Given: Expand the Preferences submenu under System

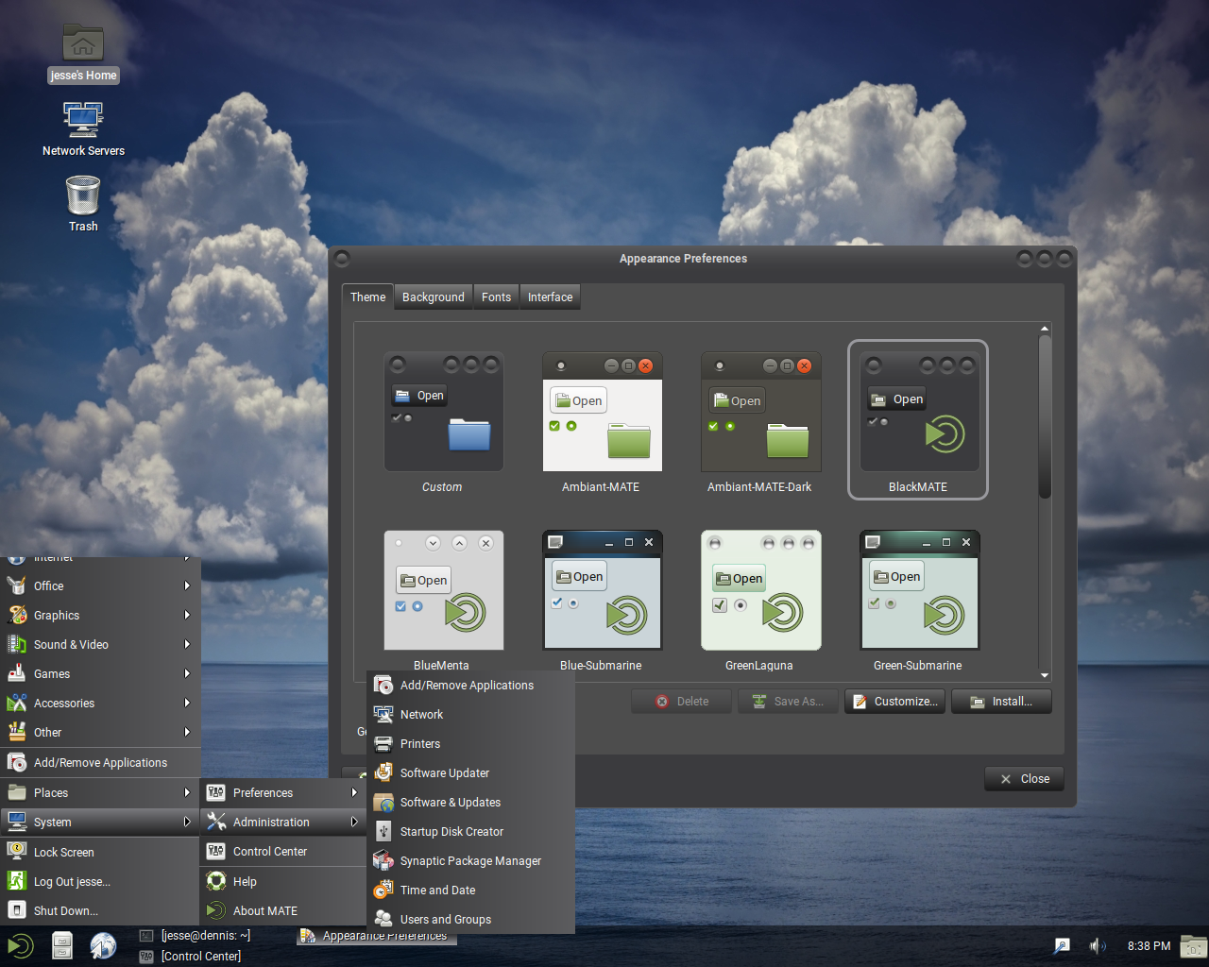Looking at the screenshot, I should click(282, 792).
